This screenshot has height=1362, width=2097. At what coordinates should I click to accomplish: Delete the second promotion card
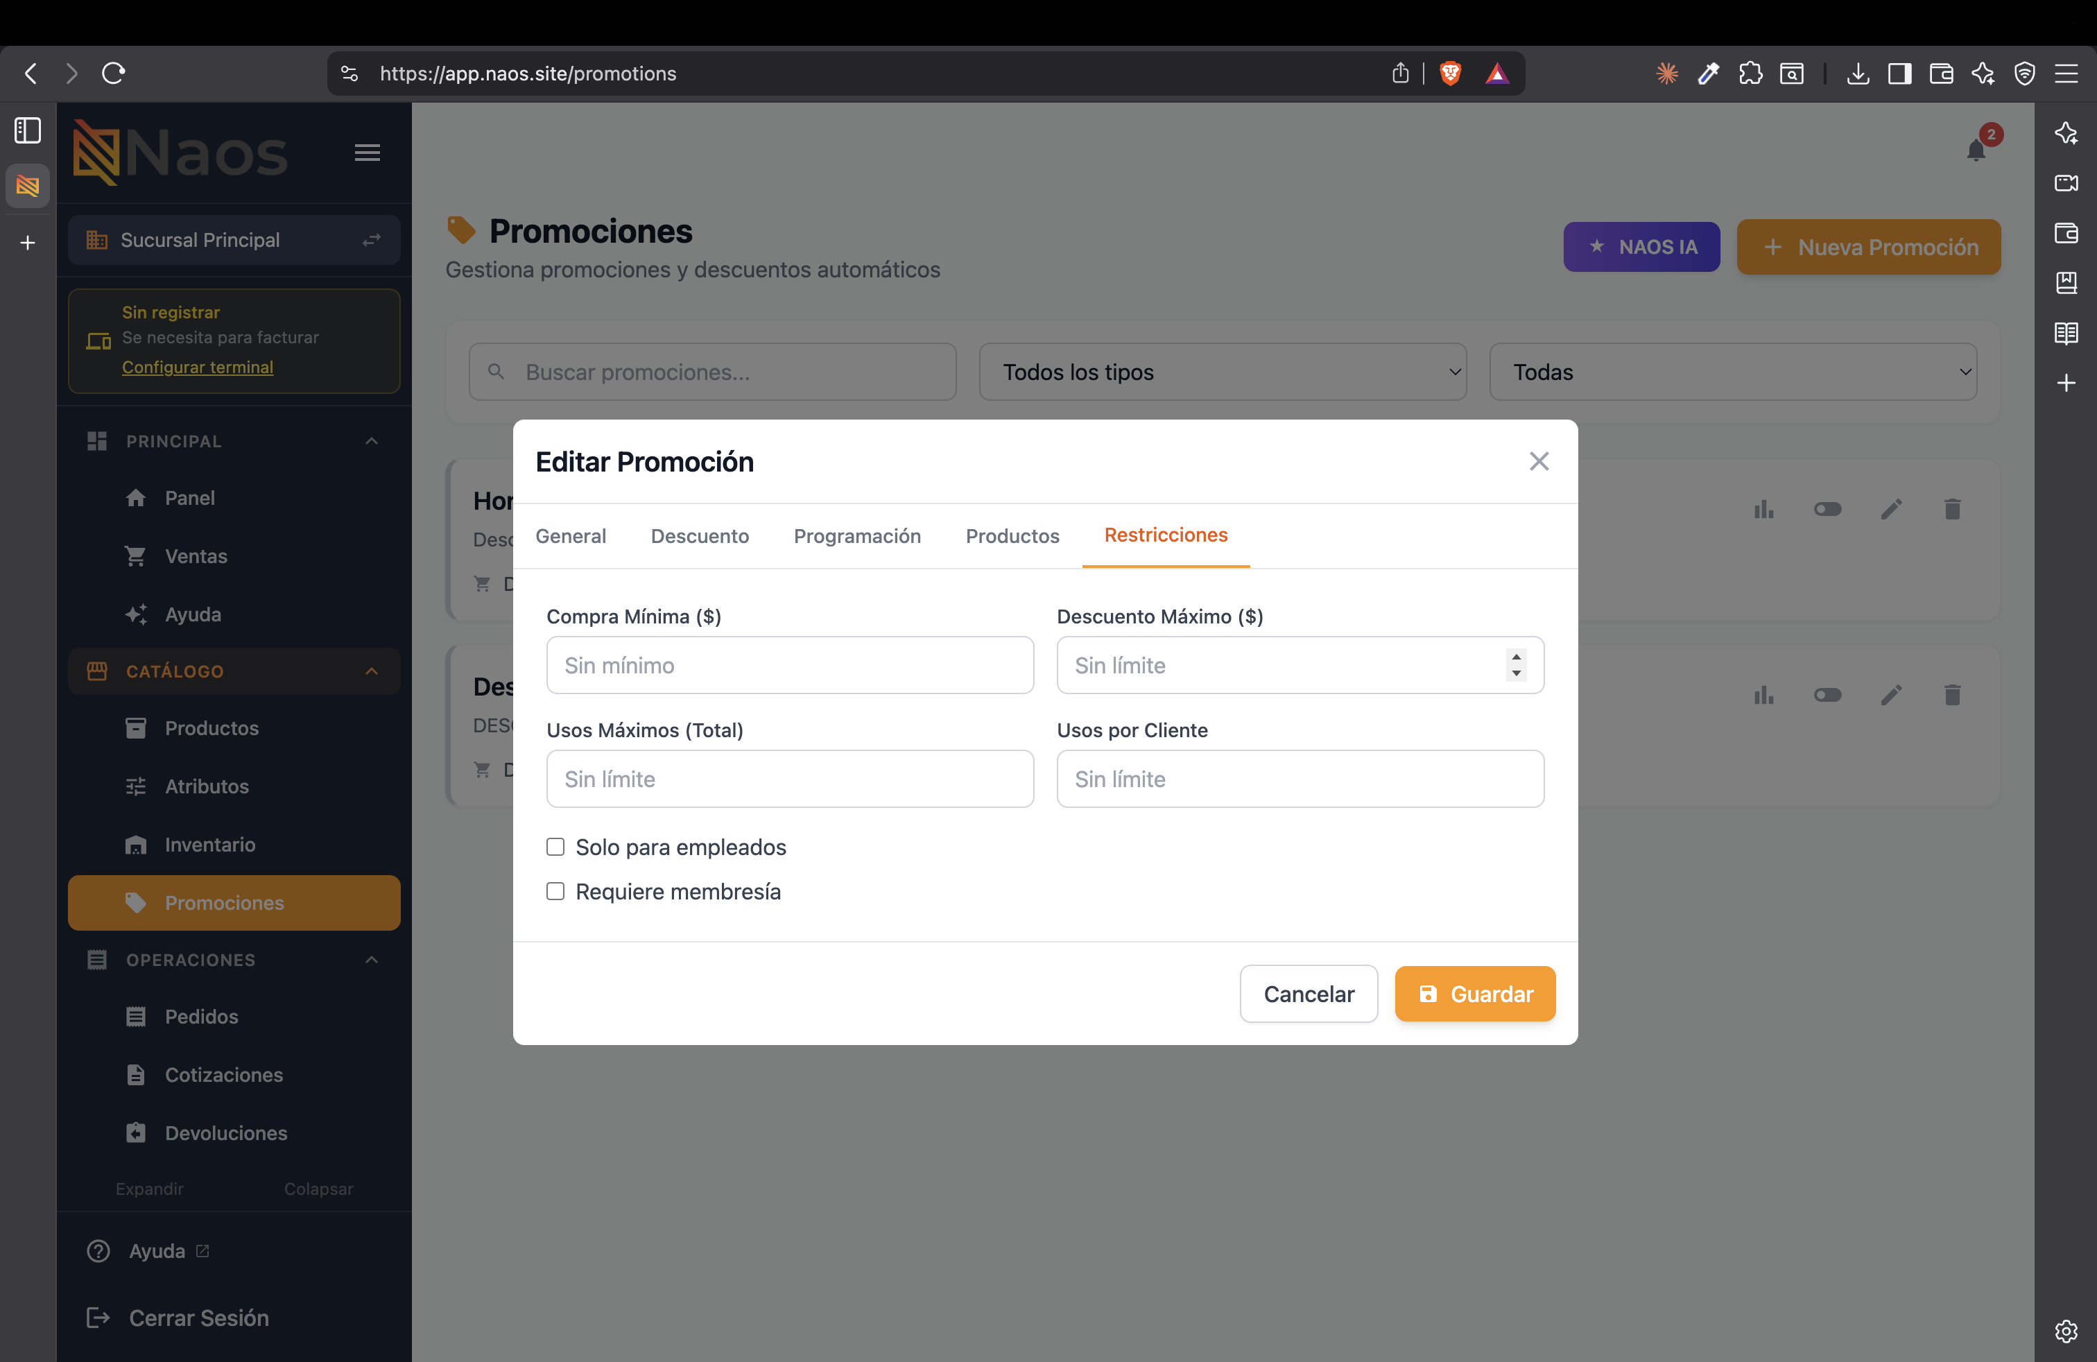[1953, 695]
